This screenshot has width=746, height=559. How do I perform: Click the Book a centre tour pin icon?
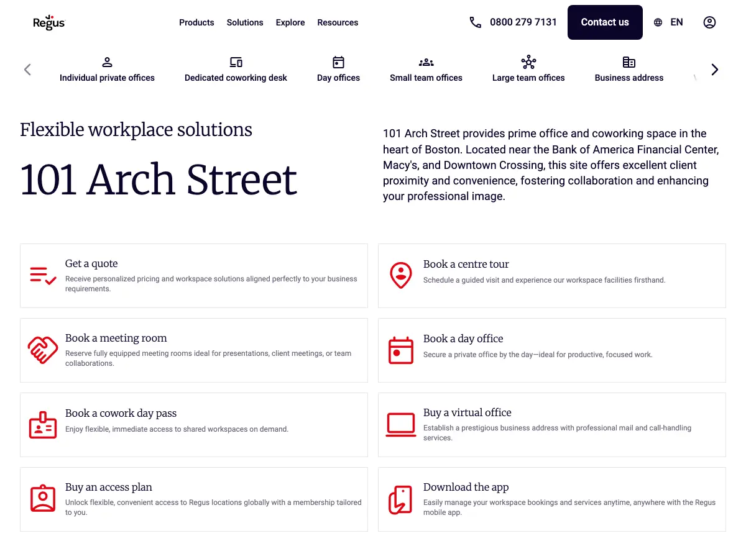[x=401, y=275]
